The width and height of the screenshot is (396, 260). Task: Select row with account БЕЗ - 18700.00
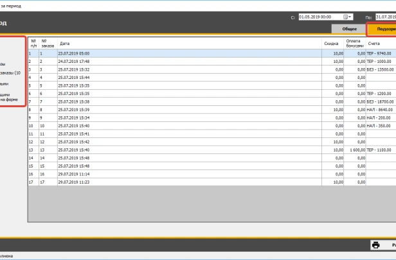380,101
